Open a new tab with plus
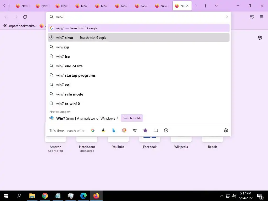 (x=206, y=6)
